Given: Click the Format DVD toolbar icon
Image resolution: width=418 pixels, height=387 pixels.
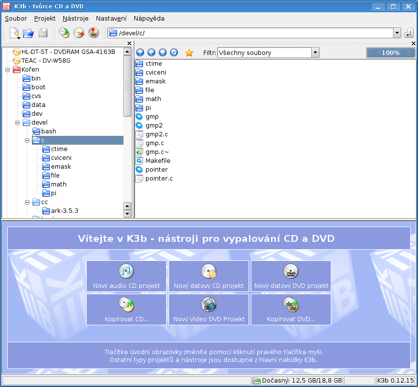Looking at the screenshot, I should [93, 33].
